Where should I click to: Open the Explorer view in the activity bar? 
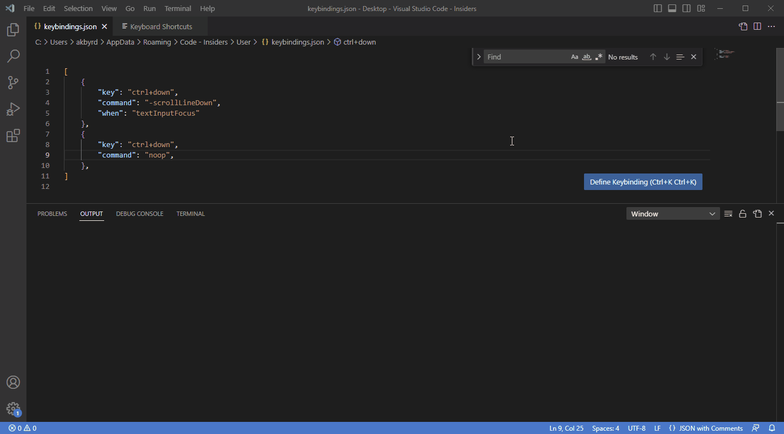13,30
